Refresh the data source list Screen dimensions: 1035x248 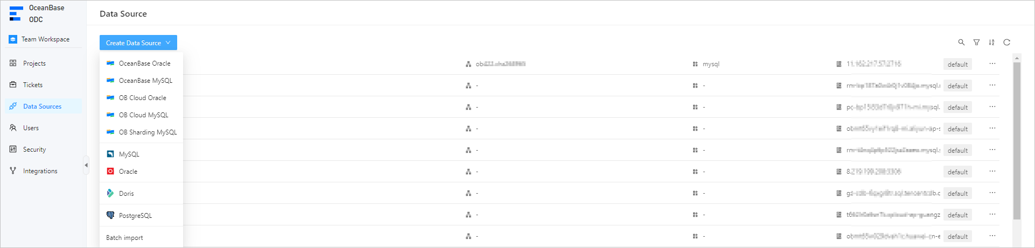pos(1006,42)
